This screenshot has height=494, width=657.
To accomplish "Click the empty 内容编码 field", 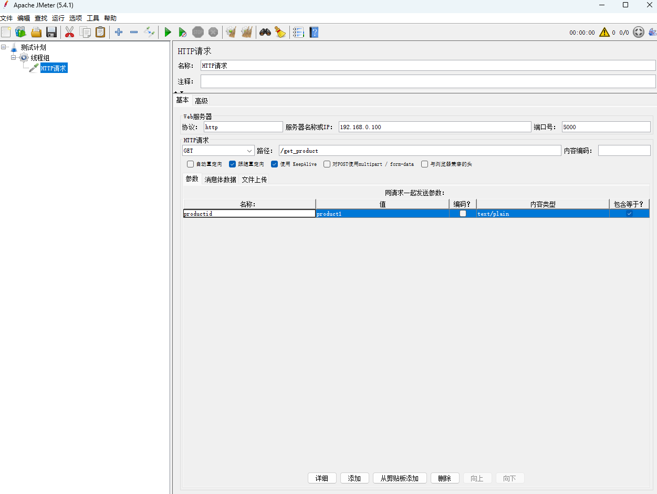I will pos(624,151).
